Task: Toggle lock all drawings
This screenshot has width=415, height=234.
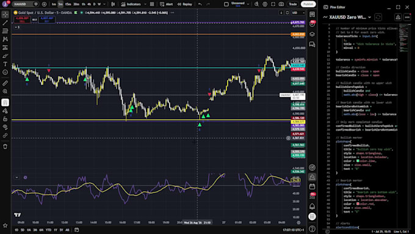Action: 5,119
